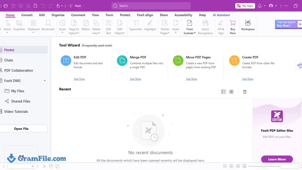Image resolution: width=302 pixels, height=170 pixels.
Task: Add a Bookmark from the ribbon
Action: coord(48,25)
